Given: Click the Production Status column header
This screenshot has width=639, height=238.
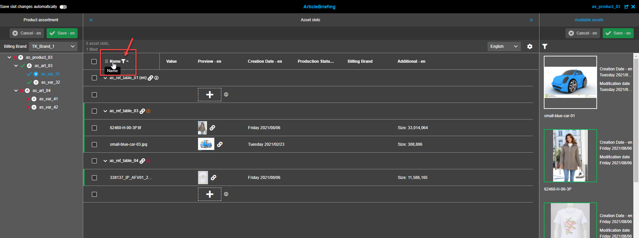Looking at the screenshot, I should (316, 61).
